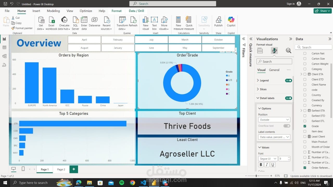Screen dimensions: 333x187
Task: Open OneLake data hub
Action: click(x=64, y=23)
